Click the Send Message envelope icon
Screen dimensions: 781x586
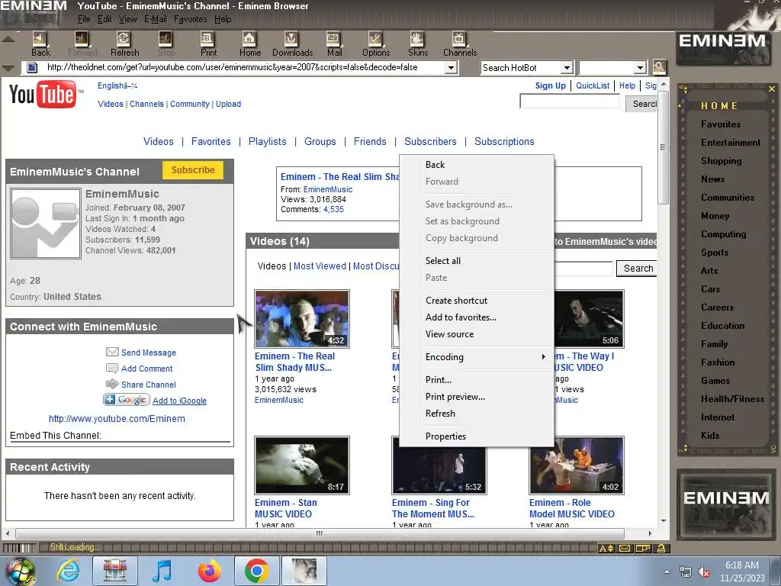(x=112, y=352)
